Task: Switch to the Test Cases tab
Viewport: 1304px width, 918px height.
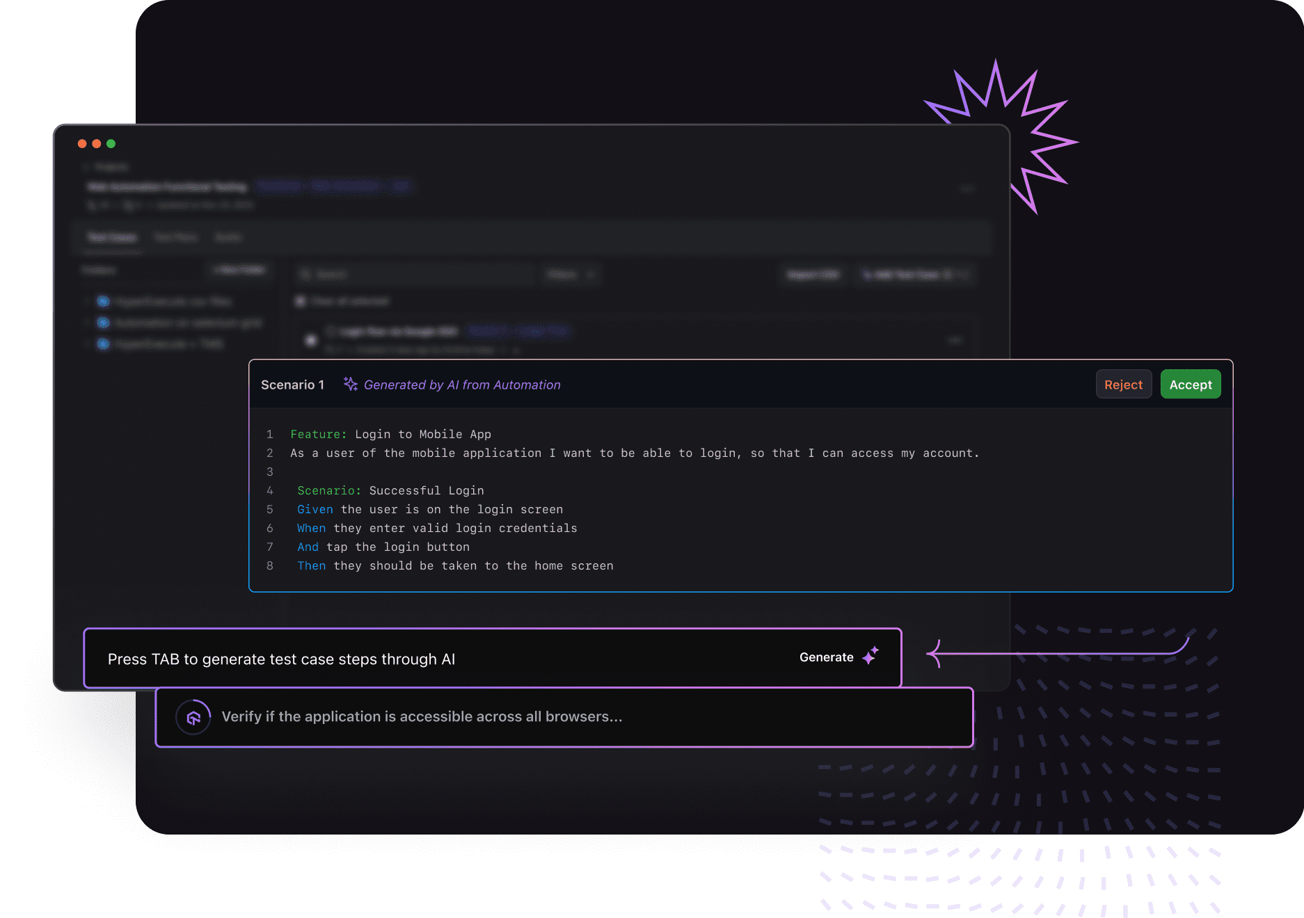Action: point(112,238)
